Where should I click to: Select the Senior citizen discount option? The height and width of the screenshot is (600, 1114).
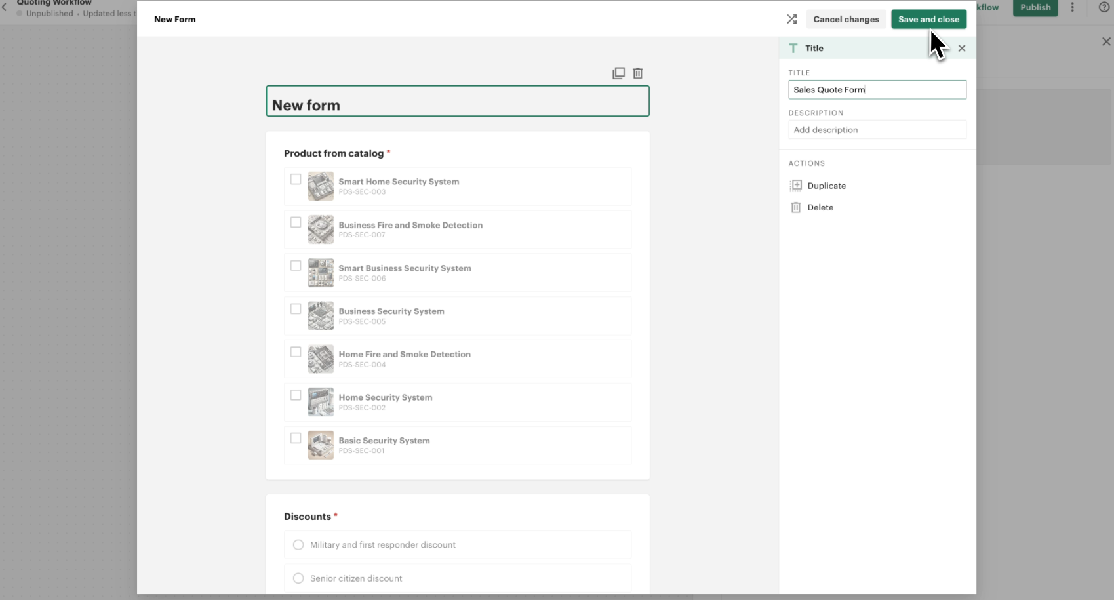pyautogui.click(x=298, y=578)
